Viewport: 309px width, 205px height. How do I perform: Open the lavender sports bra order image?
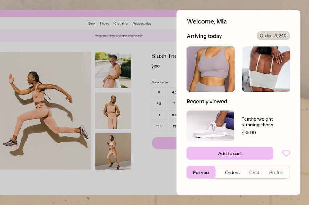coord(210,69)
